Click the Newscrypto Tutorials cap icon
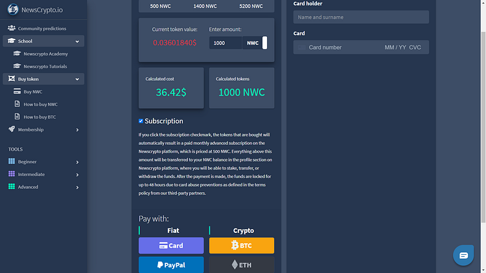This screenshot has height=273, width=486. [x=17, y=66]
